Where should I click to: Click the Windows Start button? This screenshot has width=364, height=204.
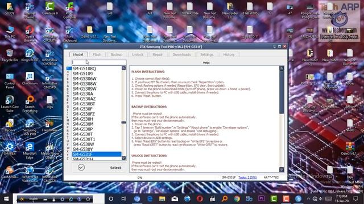(x=6, y=199)
